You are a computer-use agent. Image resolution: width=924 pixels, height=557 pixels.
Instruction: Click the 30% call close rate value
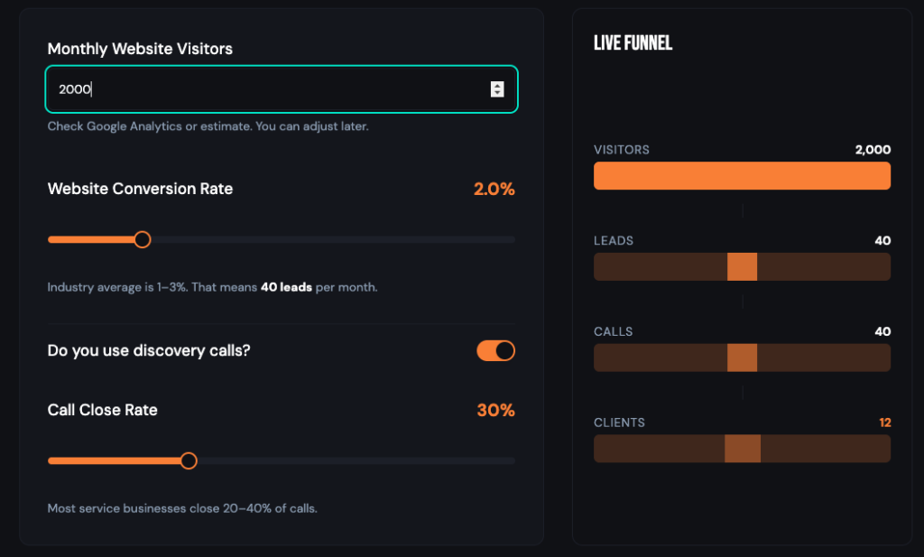[495, 410]
